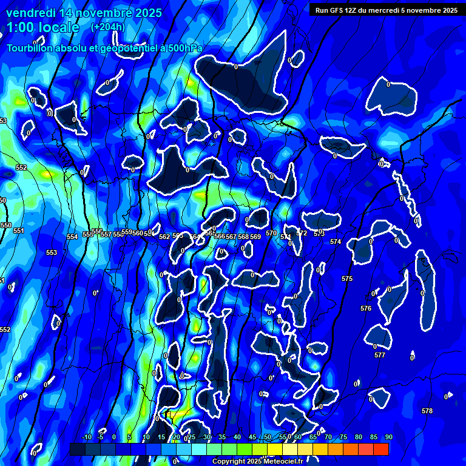This screenshot has width=466, height=466.
Task: Click the 1:00 locale time label
Action: pos(42,28)
